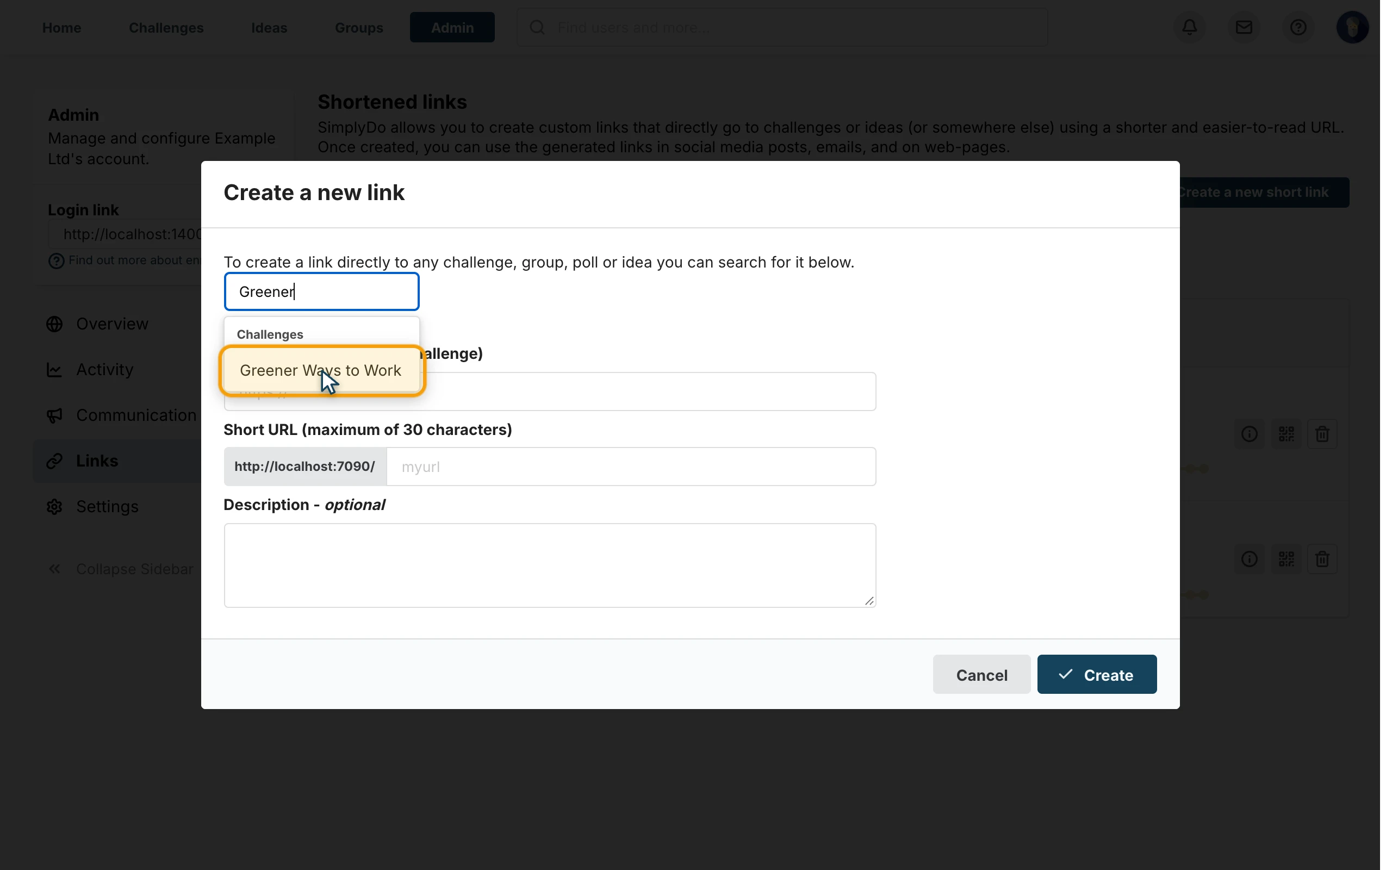Image resolution: width=1392 pixels, height=870 pixels.
Task: Click the Collapse Sidebar chevrons icon
Action: click(54, 569)
